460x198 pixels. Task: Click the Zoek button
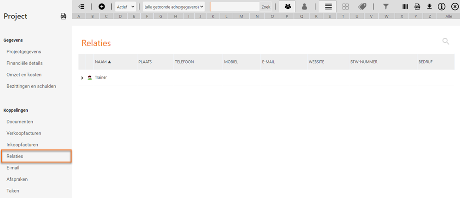coord(266,7)
